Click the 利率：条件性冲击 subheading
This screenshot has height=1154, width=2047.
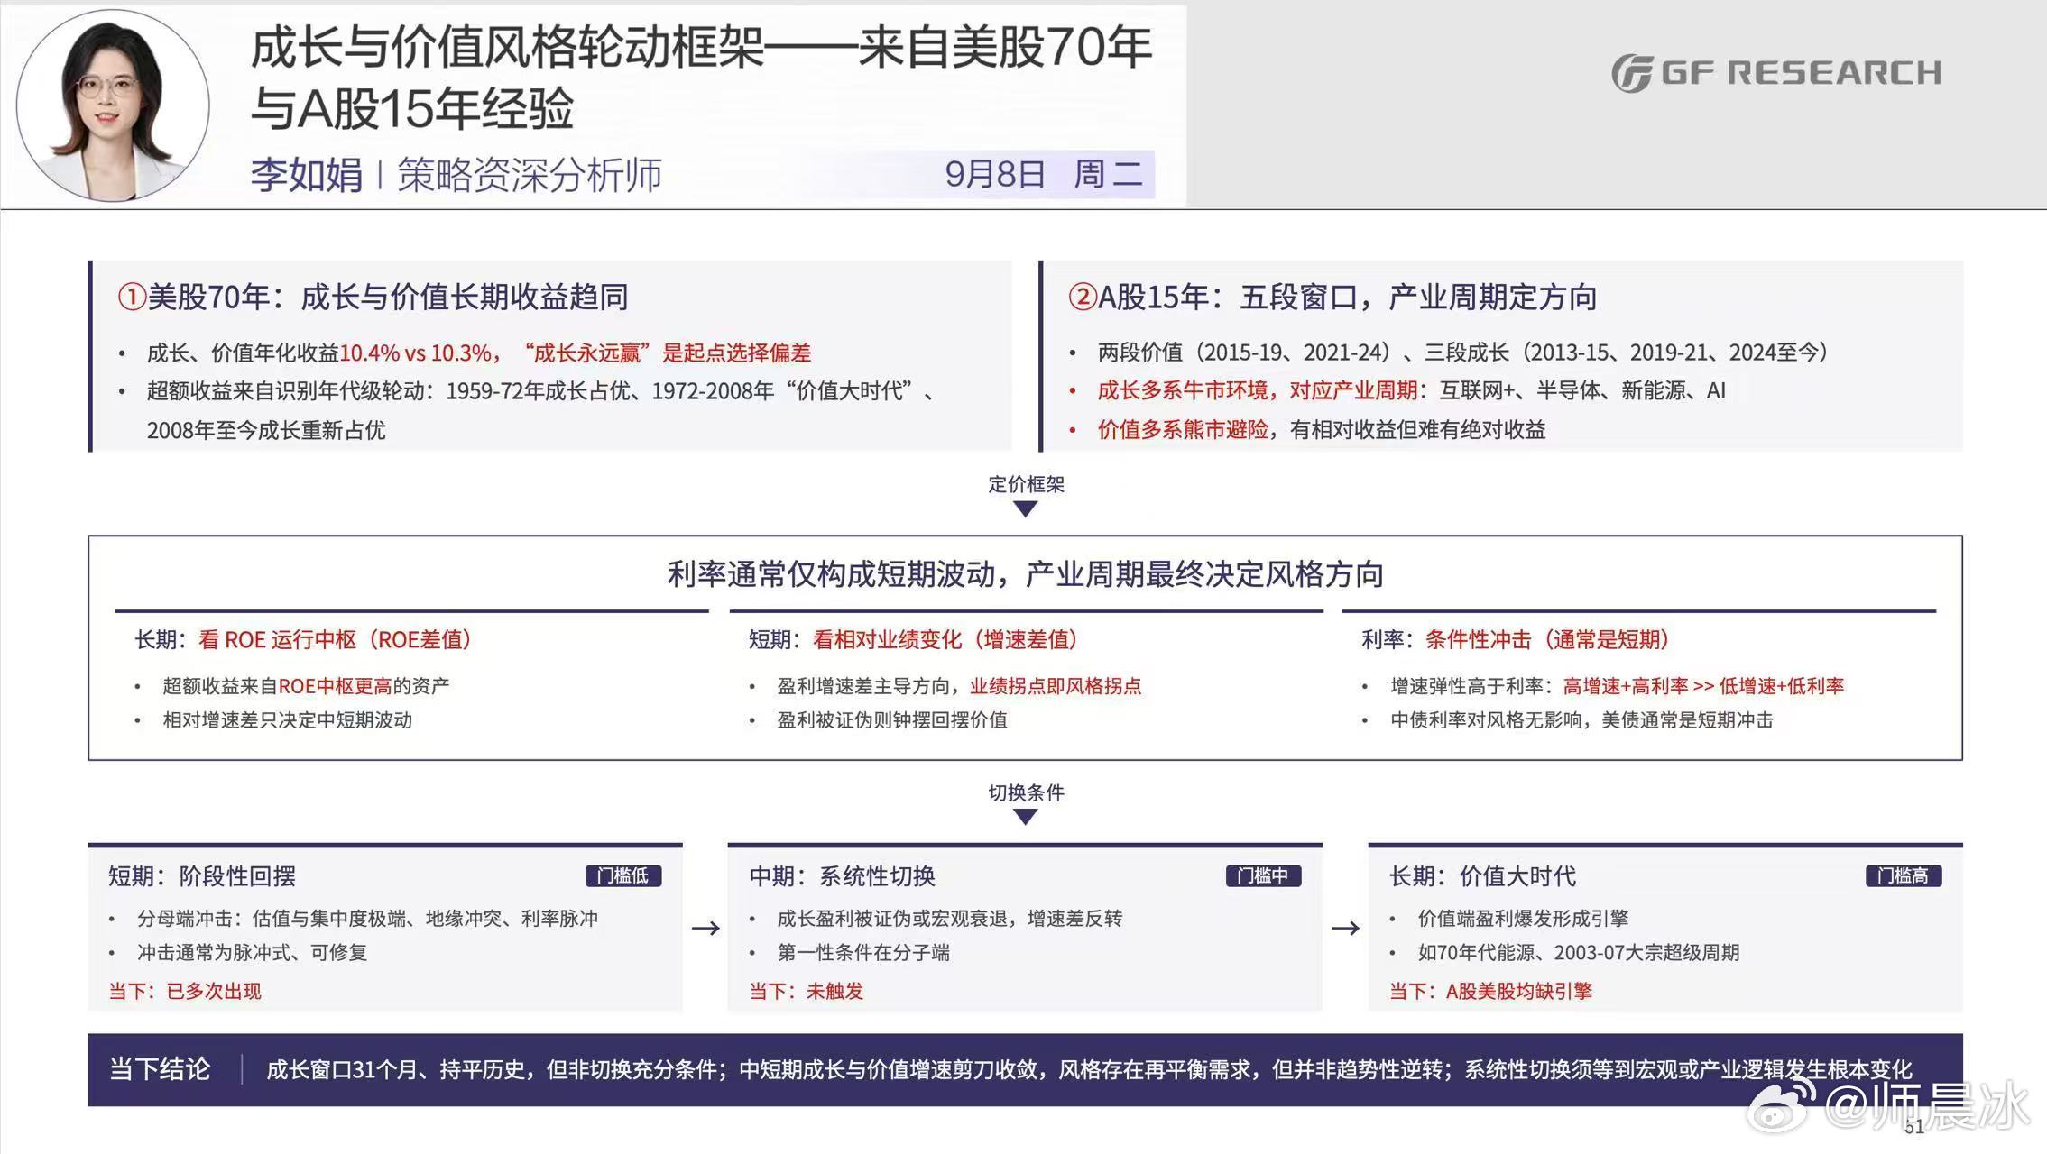pyautogui.click(x=1516, y=640)
